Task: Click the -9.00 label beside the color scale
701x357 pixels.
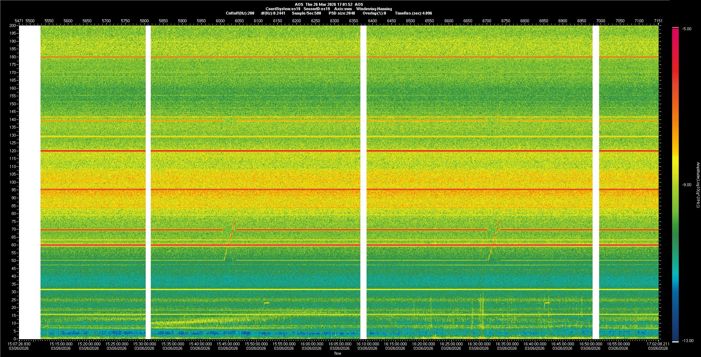Action: 687,185
